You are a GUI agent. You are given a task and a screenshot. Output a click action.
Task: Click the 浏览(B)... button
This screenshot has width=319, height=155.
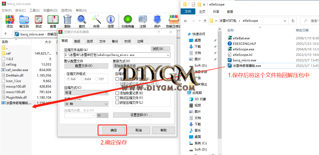pos(161,49)
